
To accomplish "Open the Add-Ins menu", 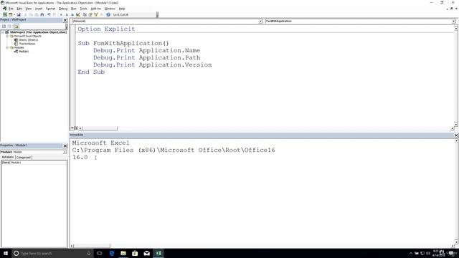I will (x=95, y=9).
